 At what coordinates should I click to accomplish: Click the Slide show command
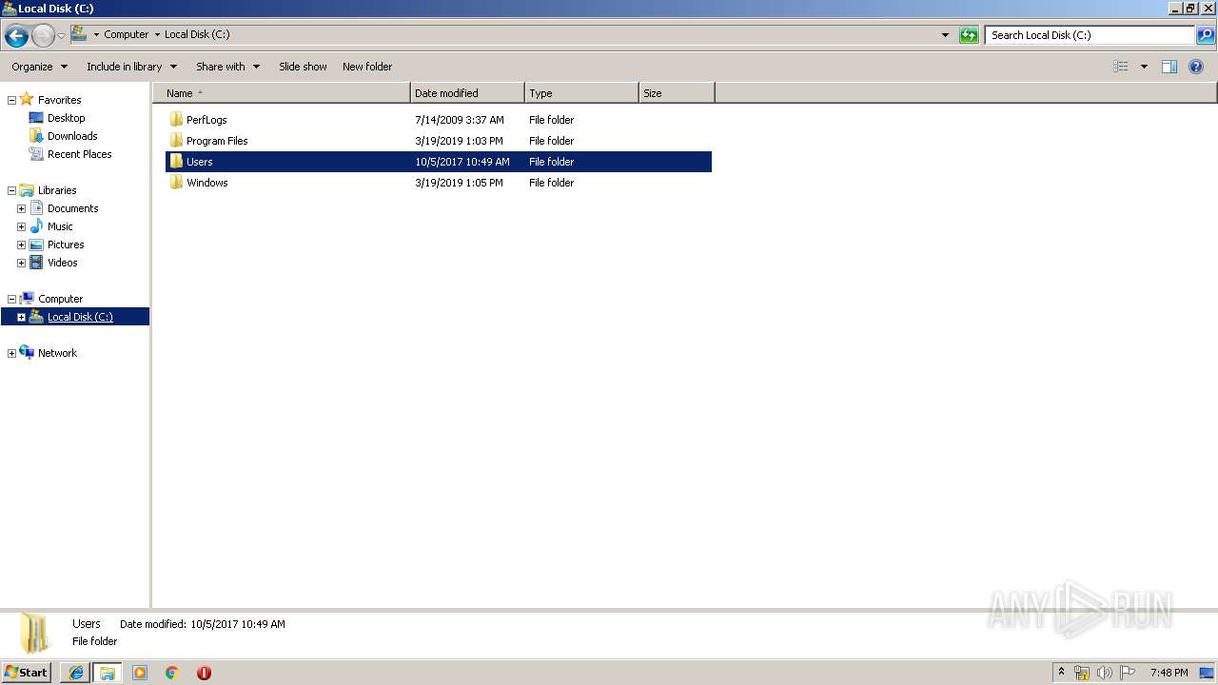303,67
